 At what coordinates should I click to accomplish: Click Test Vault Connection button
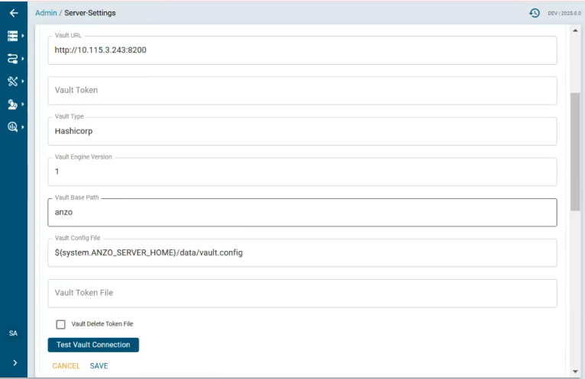[93, 345]
